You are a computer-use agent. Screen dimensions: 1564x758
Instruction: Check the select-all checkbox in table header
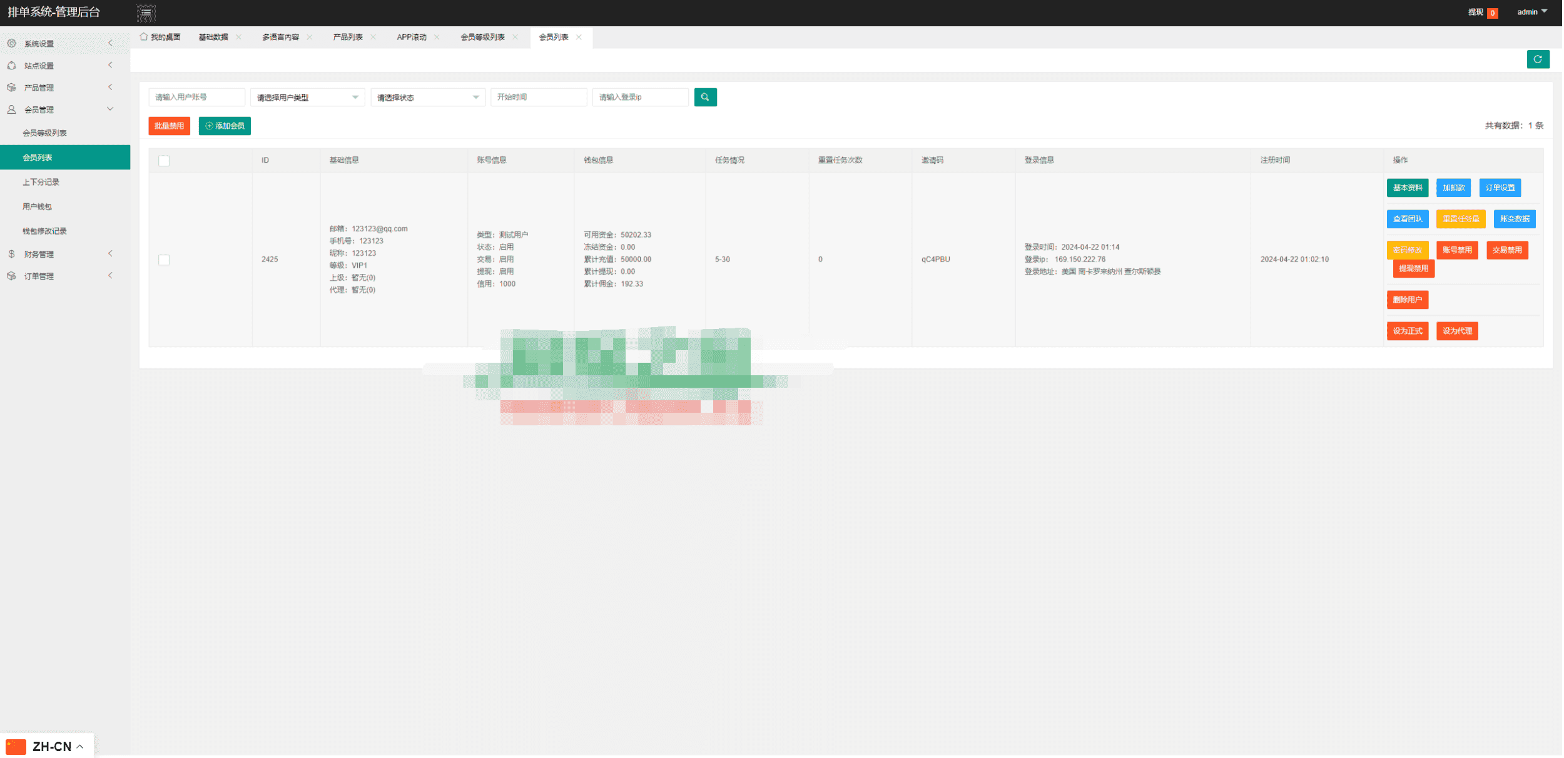tap(164, 161)
